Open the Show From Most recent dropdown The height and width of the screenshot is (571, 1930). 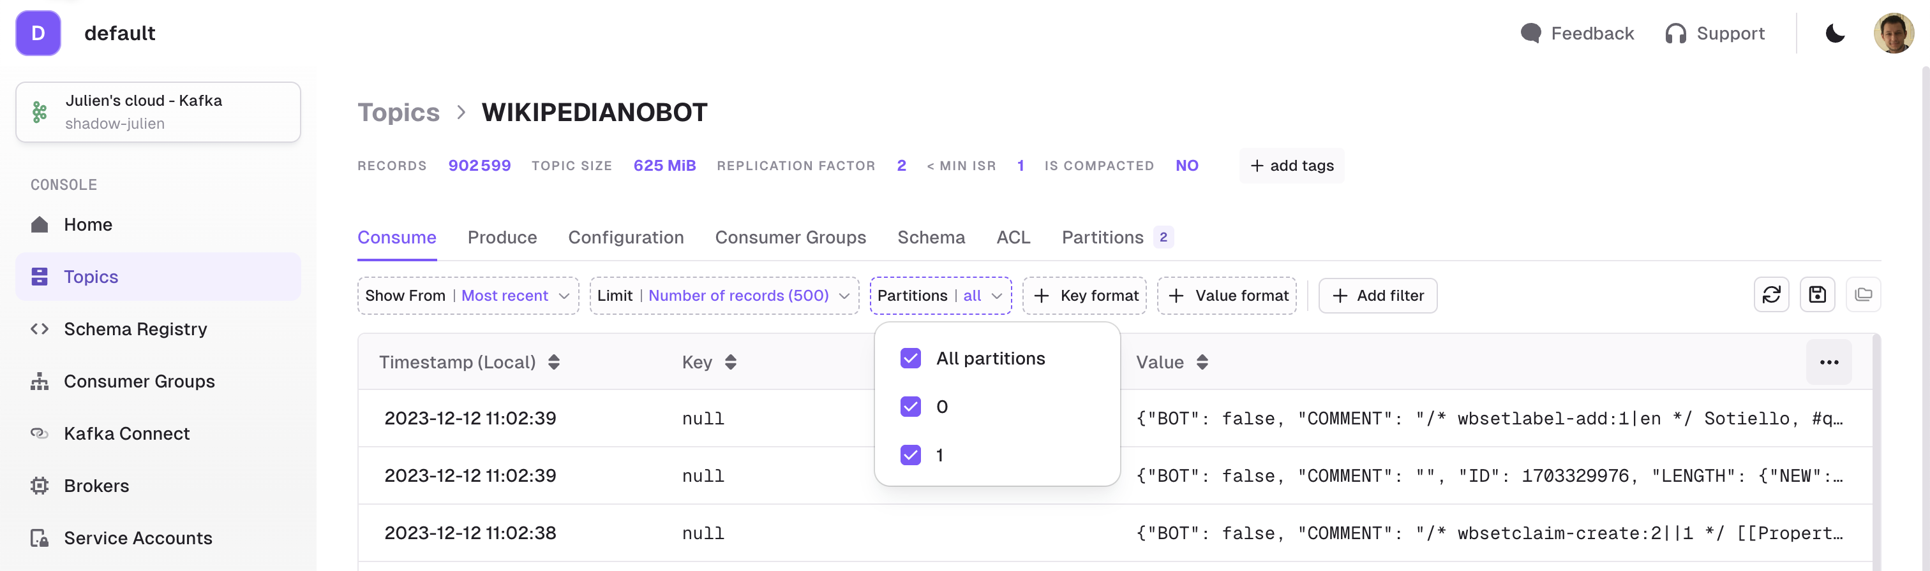click(468, 296)
